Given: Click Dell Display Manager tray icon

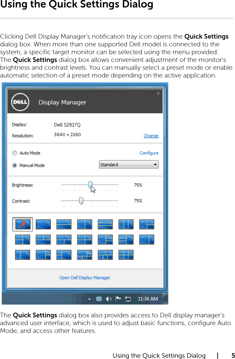Looking at the screenshot, I should coord(99,299).
